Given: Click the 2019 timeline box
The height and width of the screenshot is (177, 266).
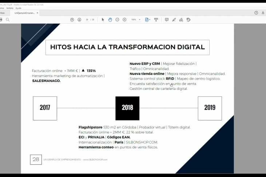Looking at the screenshot, I should coord(210,108).
